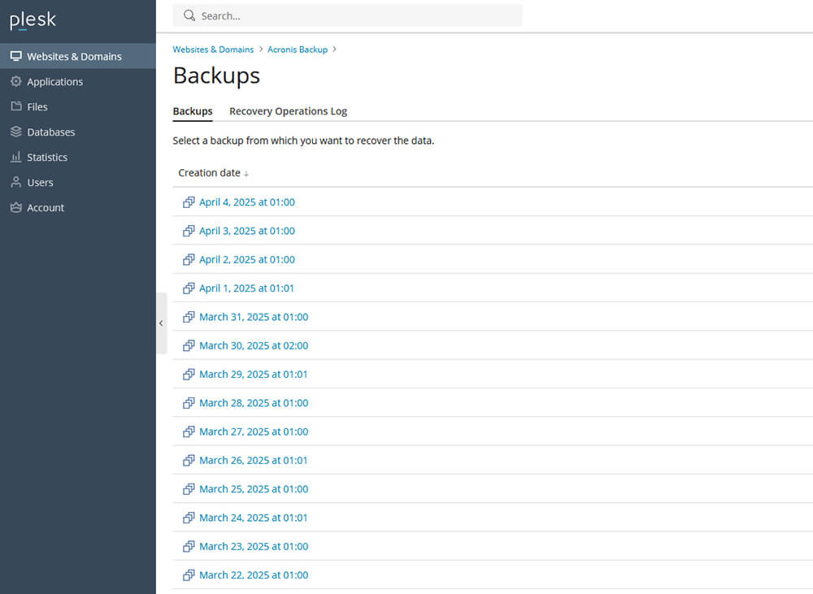Go to Websites & Domains breadcrumb link
Viewport: 813px width, 594px height.
tap(213, 50)
